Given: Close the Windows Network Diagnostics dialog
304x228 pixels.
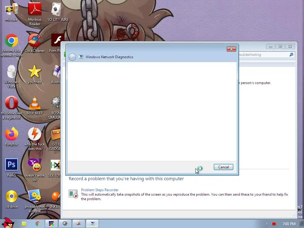Looking at the screenshot, I should click(x=231, y=49).
